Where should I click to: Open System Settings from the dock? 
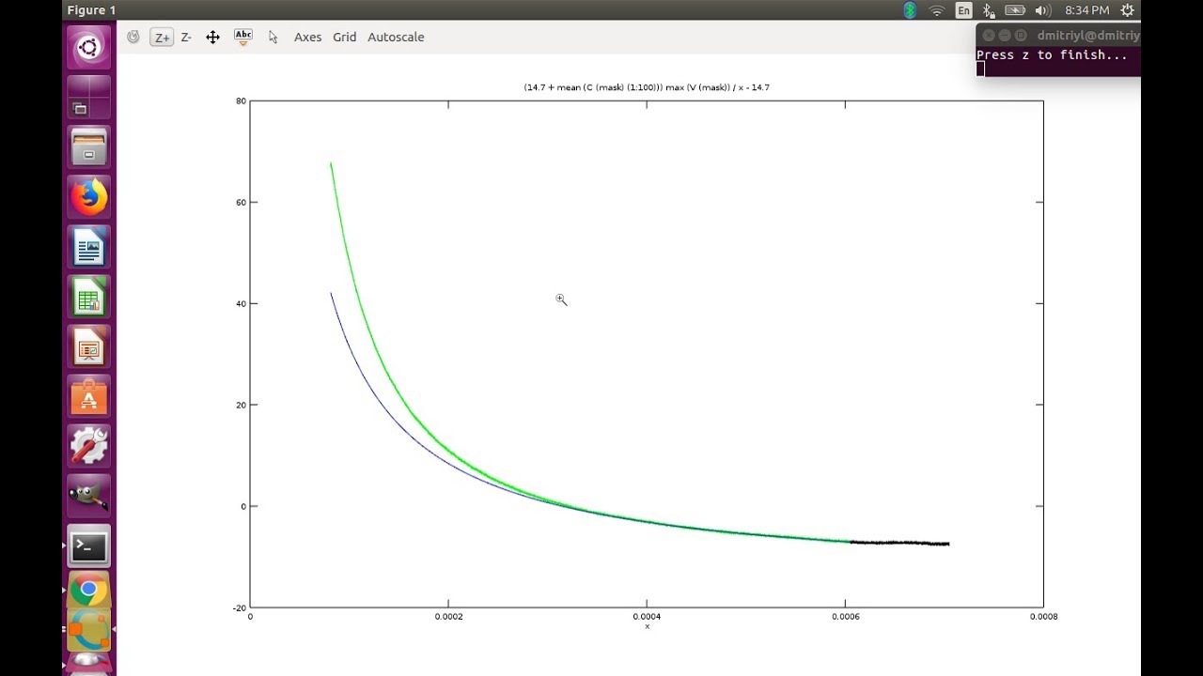click(x=89, y=446)
